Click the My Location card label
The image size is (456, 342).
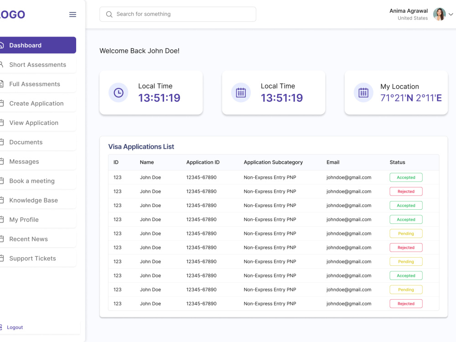tap(399, 86)
